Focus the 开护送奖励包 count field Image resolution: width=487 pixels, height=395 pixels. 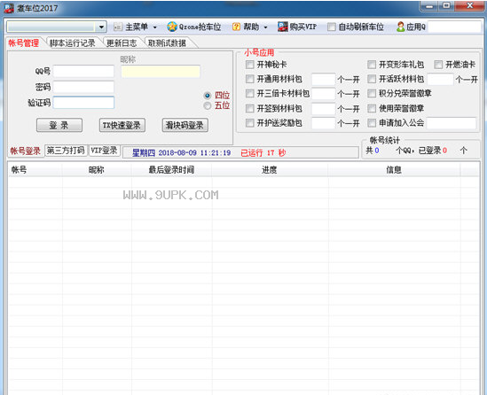pos(323,123)
